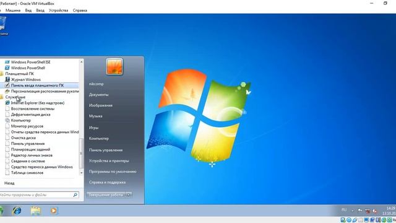Click the RU language indicator in tray
This screenshot has height=223, width=396.
click(344, 210)
